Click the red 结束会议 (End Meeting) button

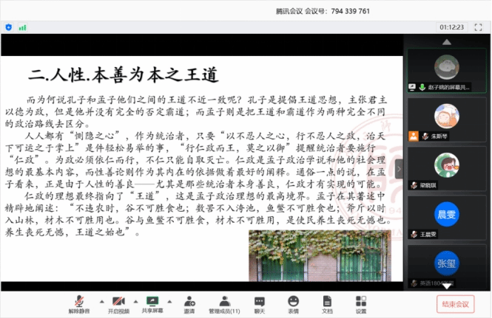[x=456, y=303]
